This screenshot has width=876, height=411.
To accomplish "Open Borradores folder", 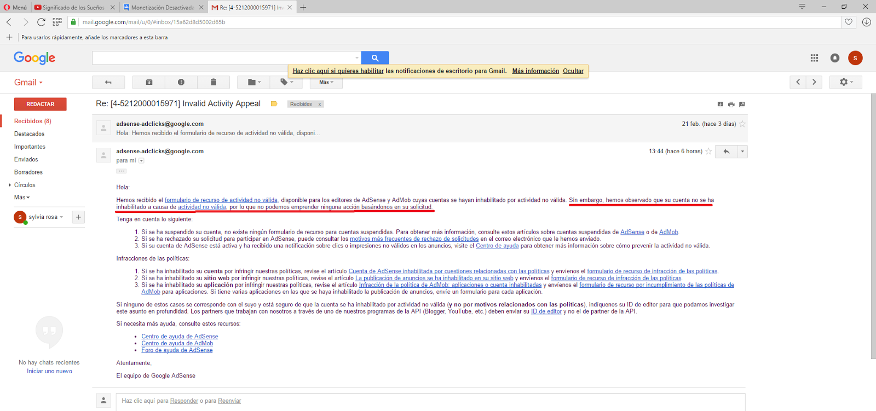I will [28, 172].
